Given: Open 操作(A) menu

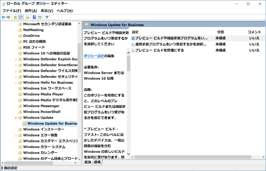Looking at the screenshot, I should tap(31, 11).
